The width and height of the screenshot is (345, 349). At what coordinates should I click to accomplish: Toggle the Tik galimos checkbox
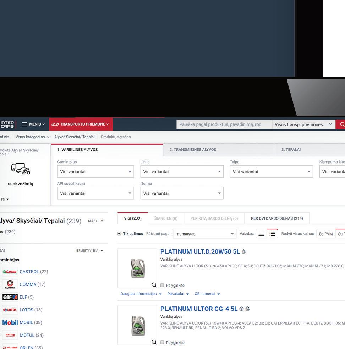(119, 233)
